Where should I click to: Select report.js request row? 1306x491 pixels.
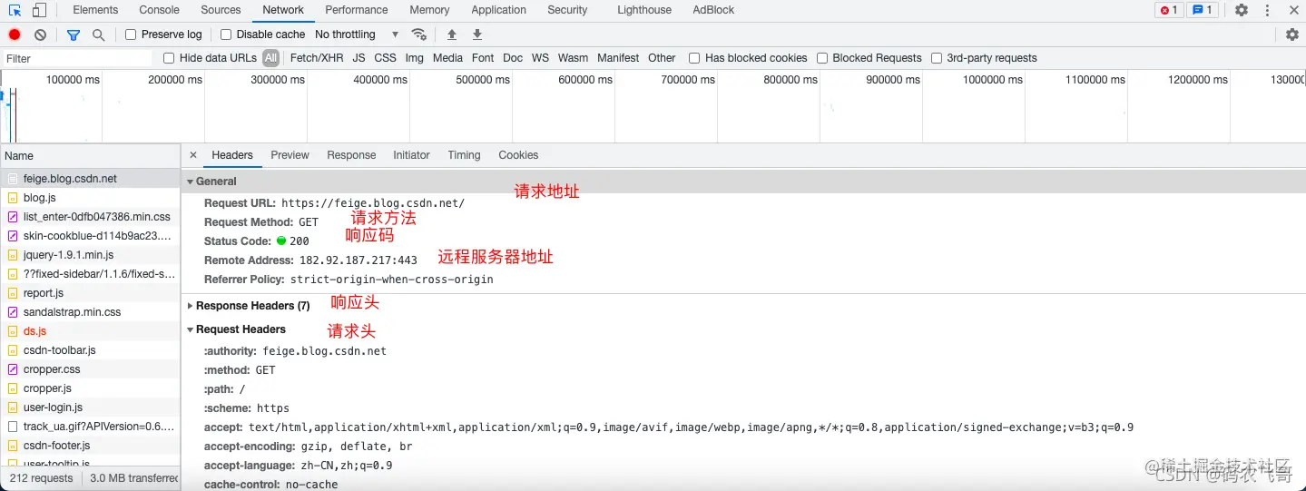click(90, 293)
